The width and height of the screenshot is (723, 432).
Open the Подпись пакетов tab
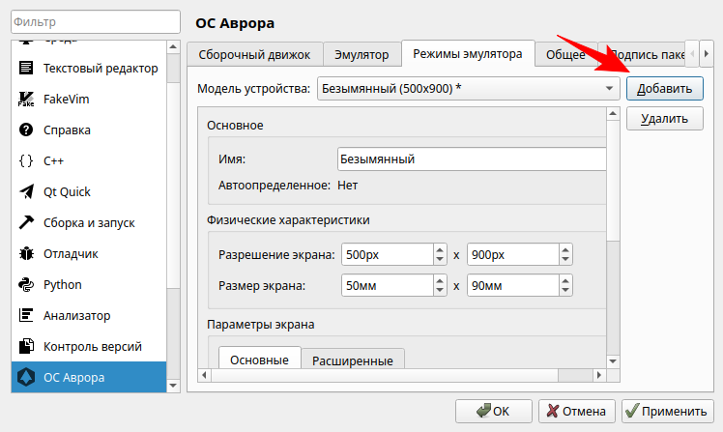tap(643, 54)
